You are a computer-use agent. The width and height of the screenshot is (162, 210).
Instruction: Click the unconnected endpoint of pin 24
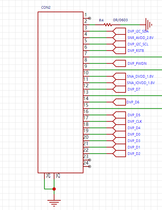pos(90,166)
